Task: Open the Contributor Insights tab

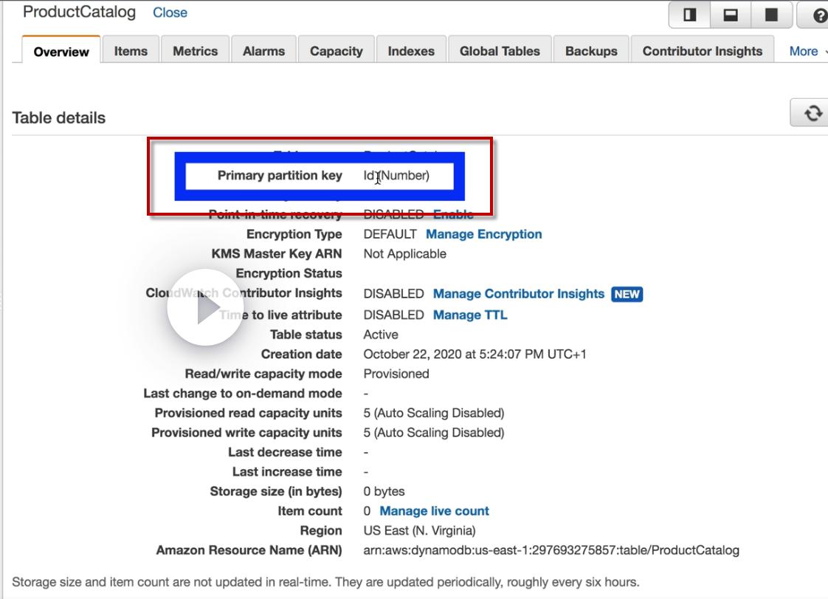Action: coord(703,51)
